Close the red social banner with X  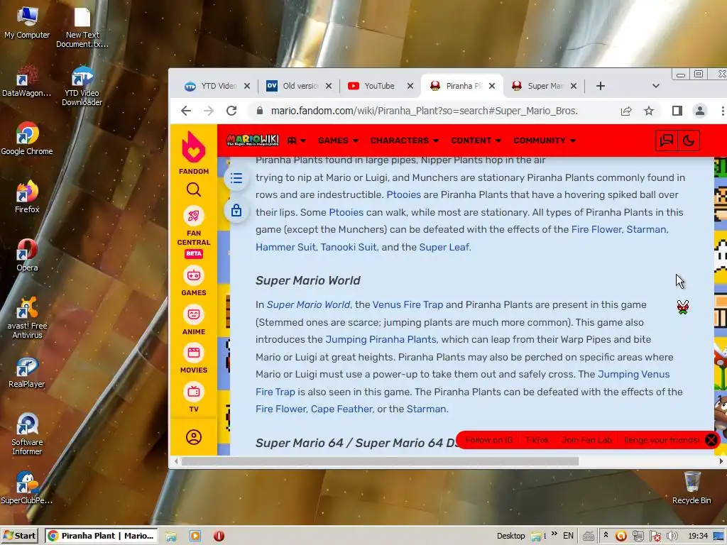click(x=711, y=440)
